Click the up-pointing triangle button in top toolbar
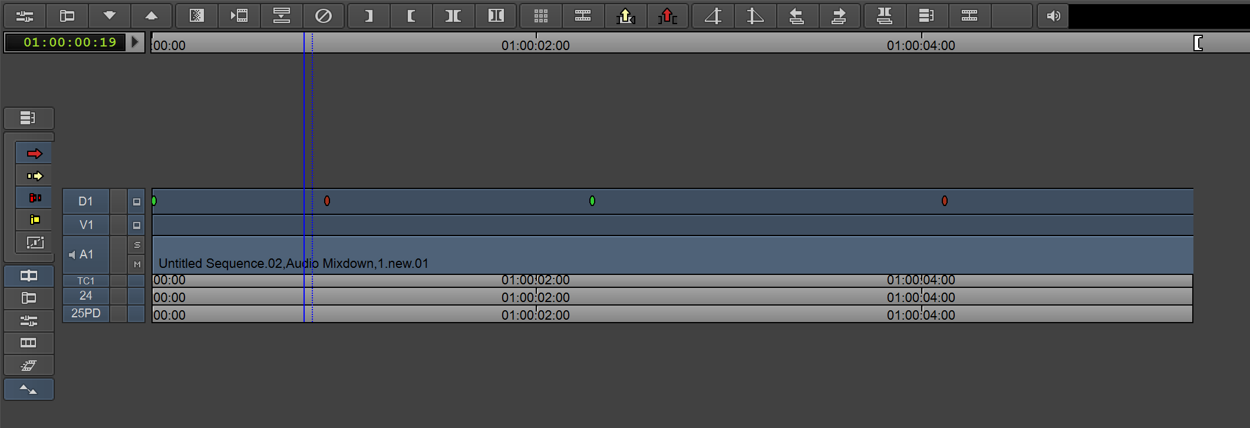 [x=151, y=16]
